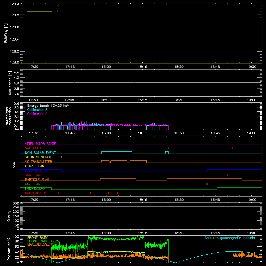Select the red X legend label

[58, 6]
